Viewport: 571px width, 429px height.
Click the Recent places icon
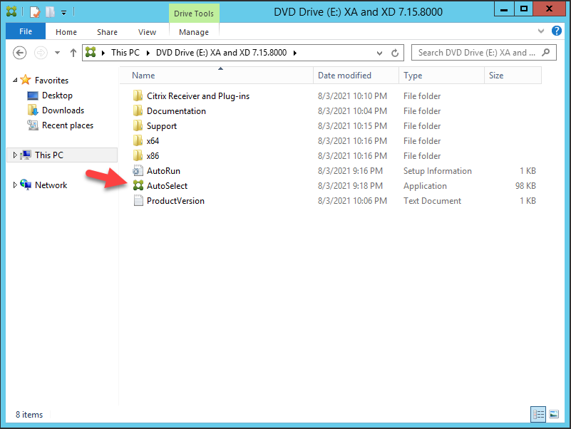33,125
